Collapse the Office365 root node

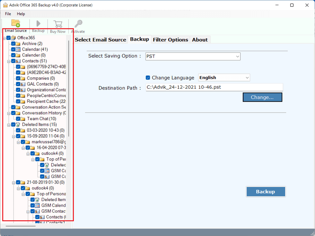pos(4,38)
